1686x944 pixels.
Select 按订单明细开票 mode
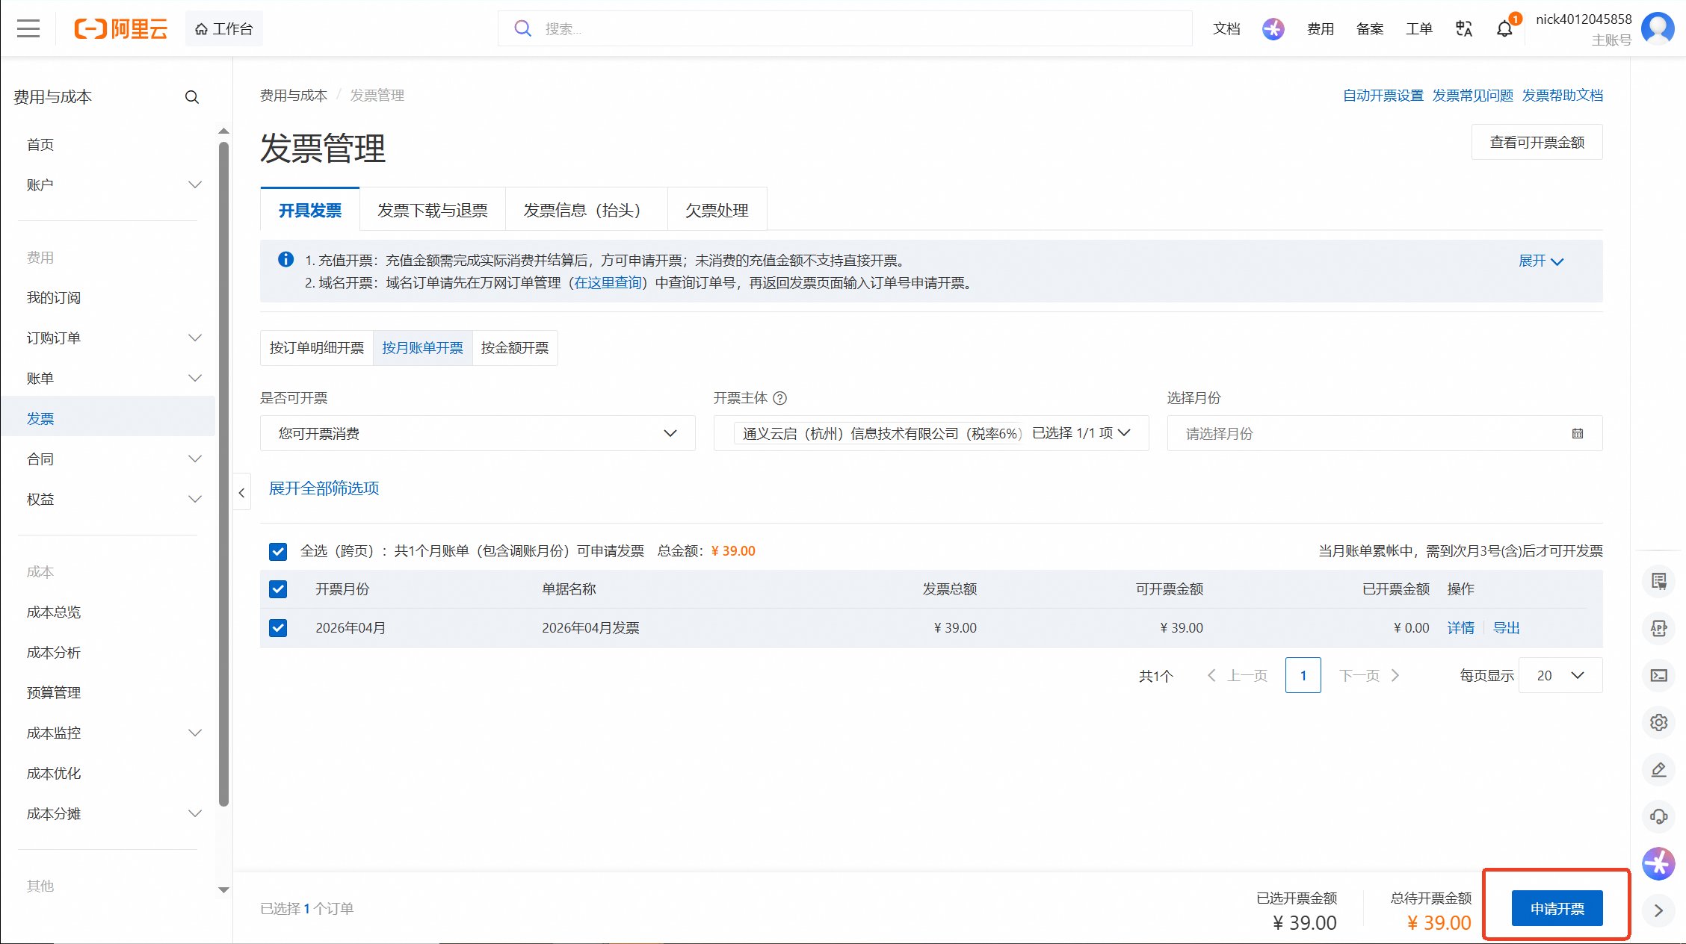click(x=317, y=348)
